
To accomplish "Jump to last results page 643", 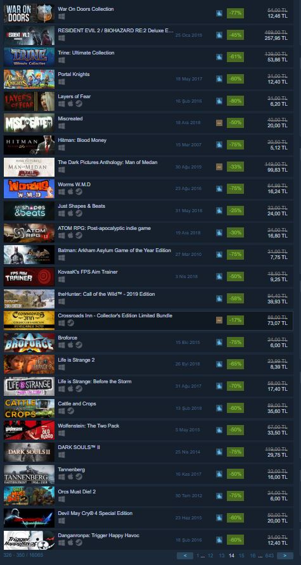I will tap(269, 555).
